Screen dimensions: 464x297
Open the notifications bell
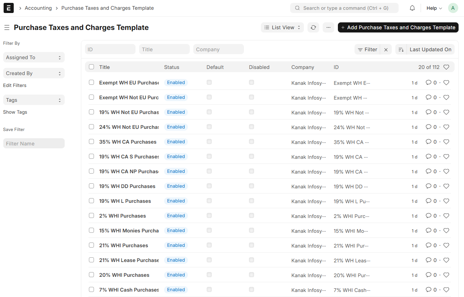pyautogui.click(x=412, y=8)
